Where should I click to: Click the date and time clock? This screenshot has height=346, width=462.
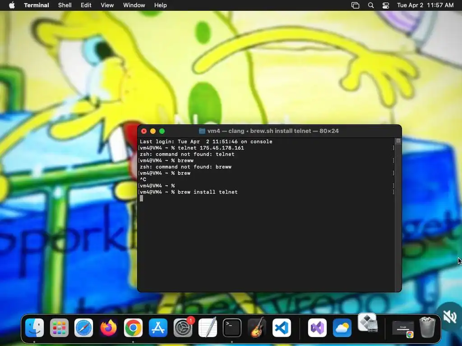coord(425,5)
